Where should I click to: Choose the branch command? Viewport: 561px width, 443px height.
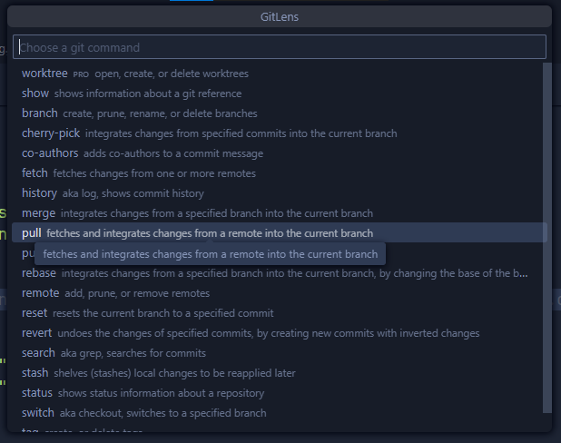pyautogui.click(x=39, y=113)
